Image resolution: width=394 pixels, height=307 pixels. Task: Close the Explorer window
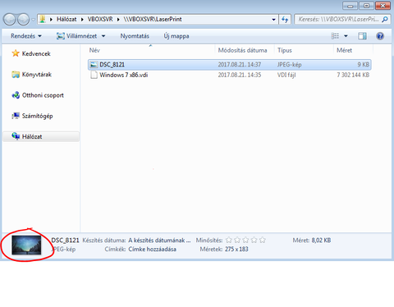[x=383, y=6]
